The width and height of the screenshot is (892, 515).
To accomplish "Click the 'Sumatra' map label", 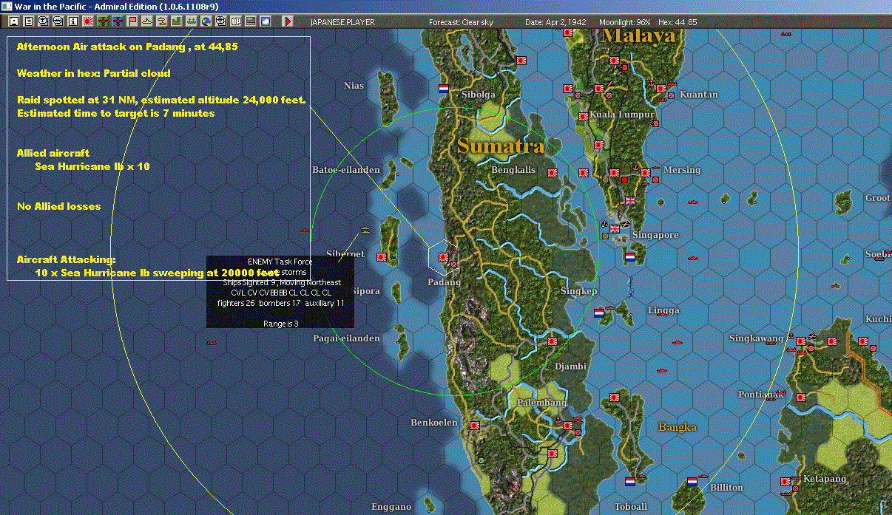I will pos(501,146).
